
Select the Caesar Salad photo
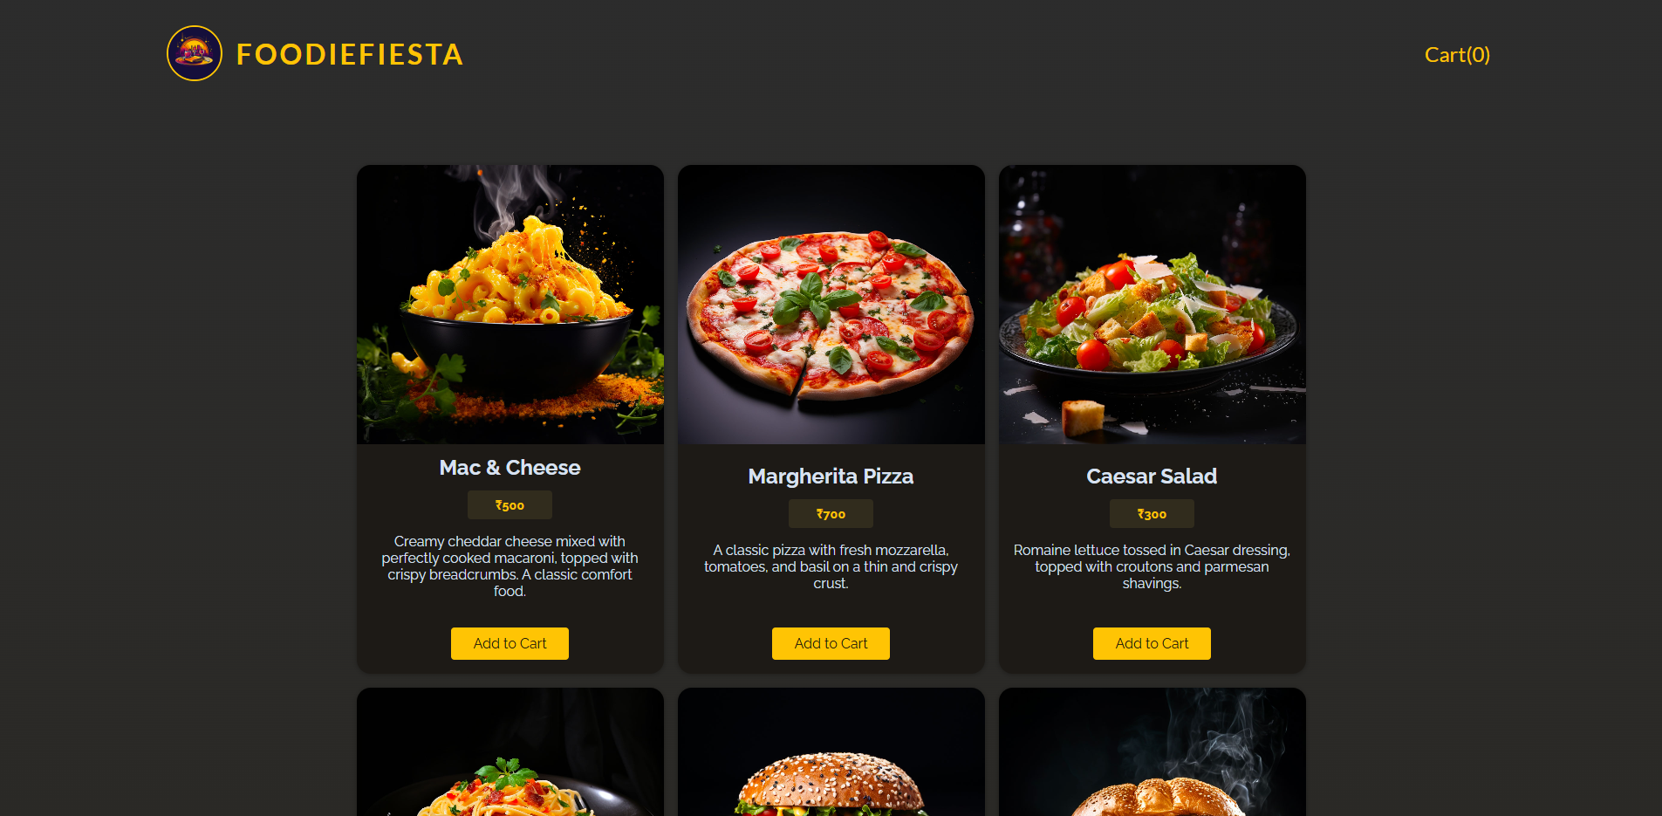point(1152,305)
